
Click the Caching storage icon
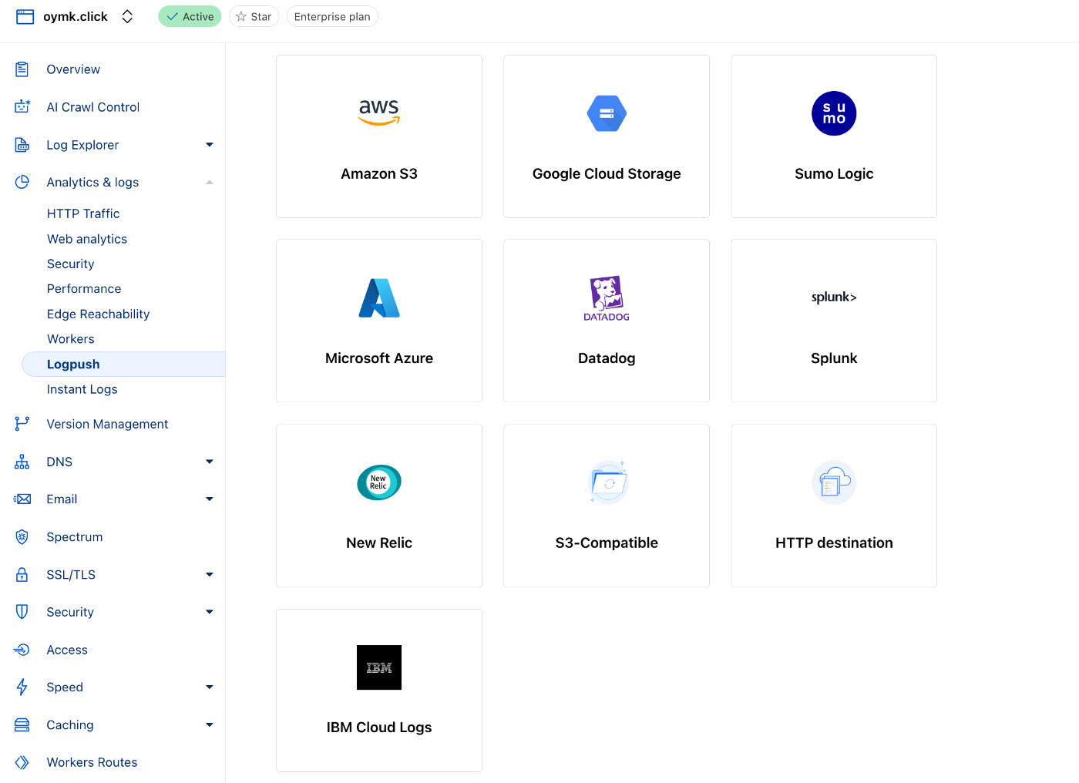coord(22,725)
